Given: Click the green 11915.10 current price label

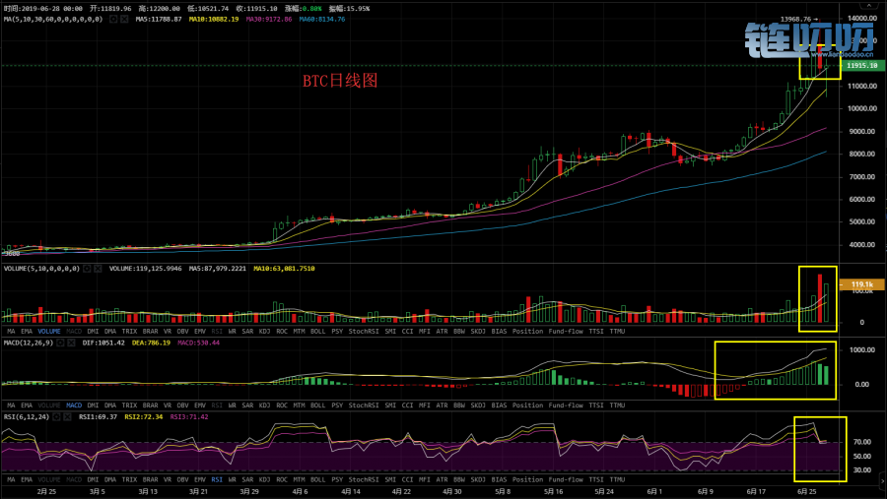Looking at the screenshot, I should tap(862, 65).
